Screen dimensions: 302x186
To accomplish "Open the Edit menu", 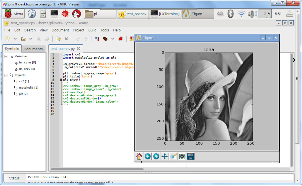I will [17, 30].
